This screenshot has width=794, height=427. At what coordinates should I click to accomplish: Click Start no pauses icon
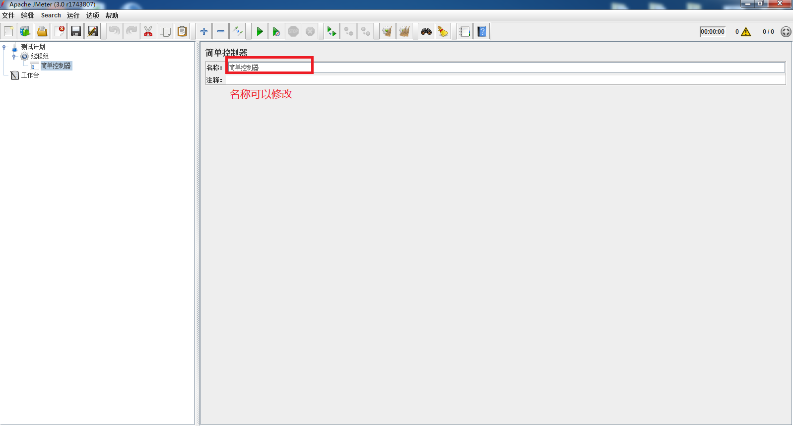[x=276, y=31]
